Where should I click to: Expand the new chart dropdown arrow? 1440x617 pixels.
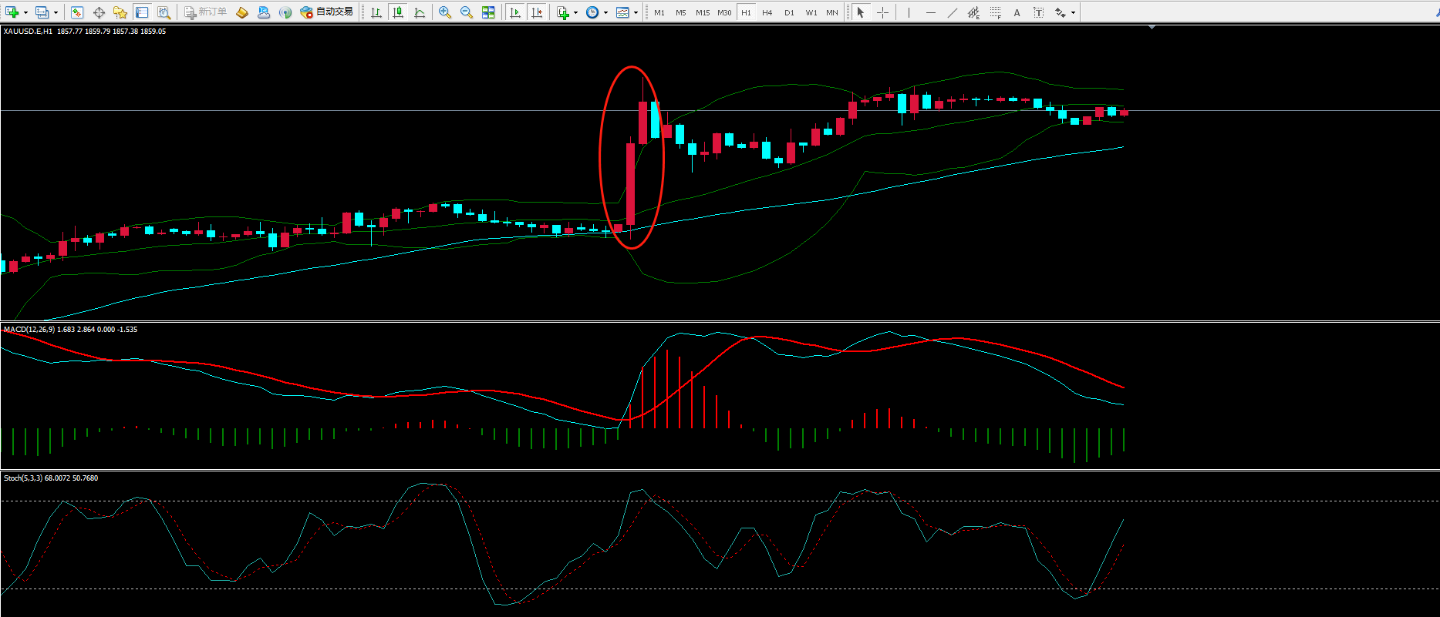26,13
